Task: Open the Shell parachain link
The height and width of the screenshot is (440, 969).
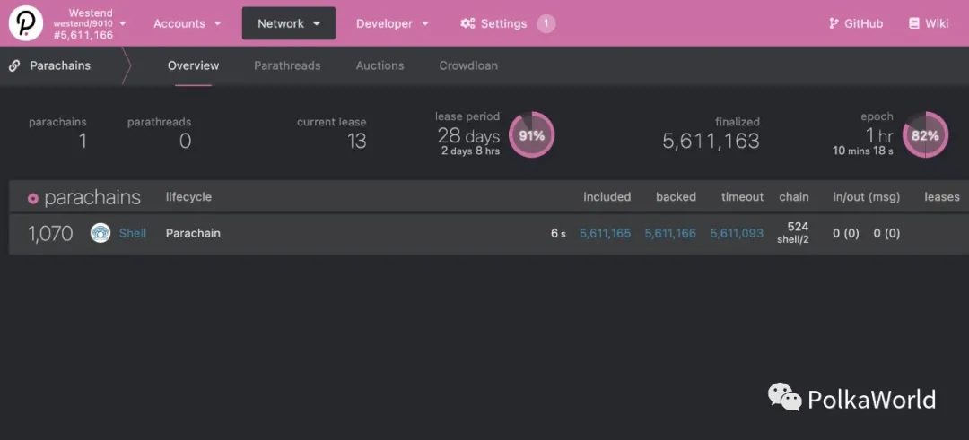Action: 132,233
